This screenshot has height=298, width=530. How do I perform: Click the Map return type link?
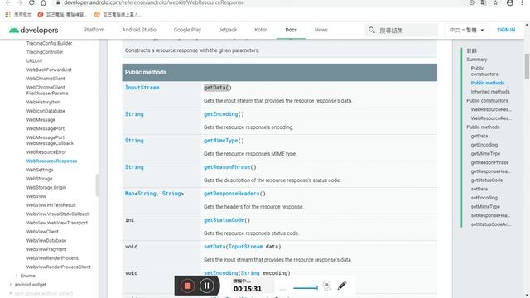point(129,194)
